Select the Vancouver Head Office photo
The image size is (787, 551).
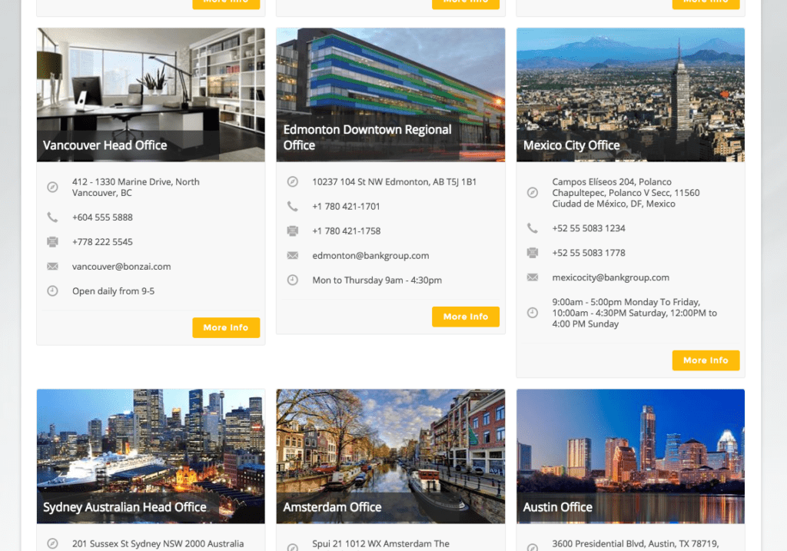(x=151, y=85)
